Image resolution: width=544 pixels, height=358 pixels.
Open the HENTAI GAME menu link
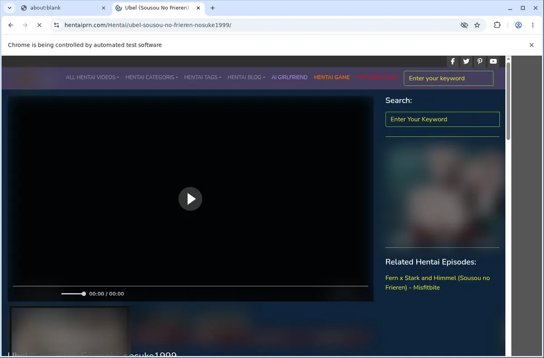coord(332,77)
